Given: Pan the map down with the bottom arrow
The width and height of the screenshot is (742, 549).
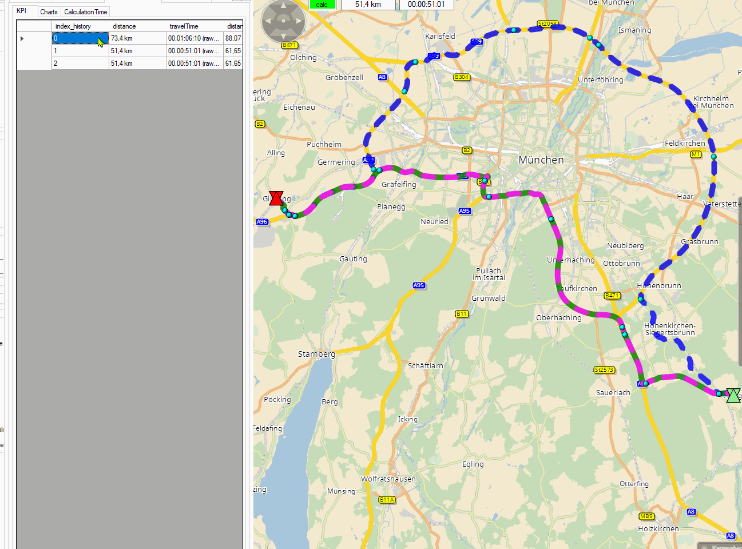Looking at the screenshot, I should tap(283, 35).
